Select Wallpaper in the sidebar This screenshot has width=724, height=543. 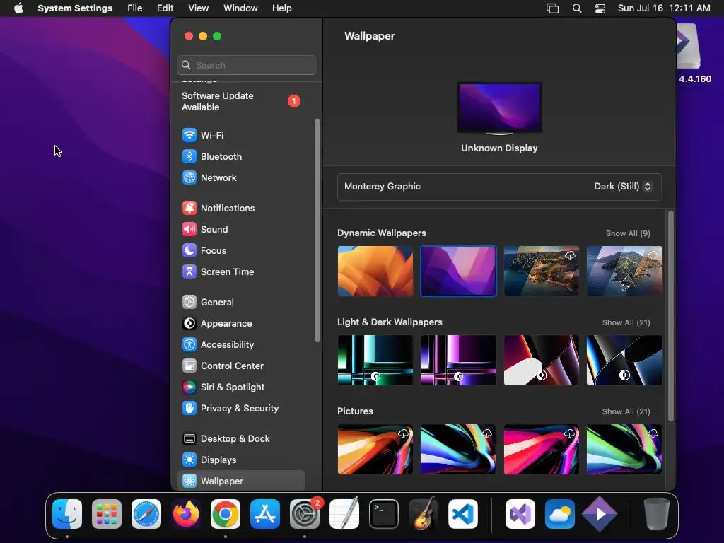[x=240, y=481]
